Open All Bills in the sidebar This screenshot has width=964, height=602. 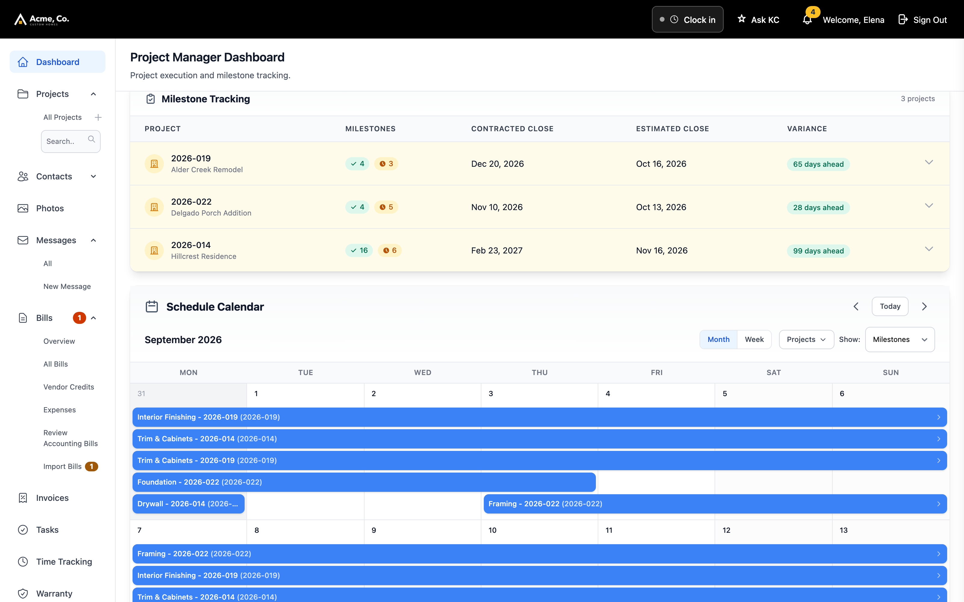coord(56,364)
